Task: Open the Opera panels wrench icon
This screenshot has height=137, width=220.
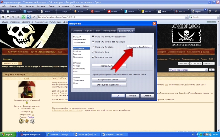Action: tap(3, 11)
